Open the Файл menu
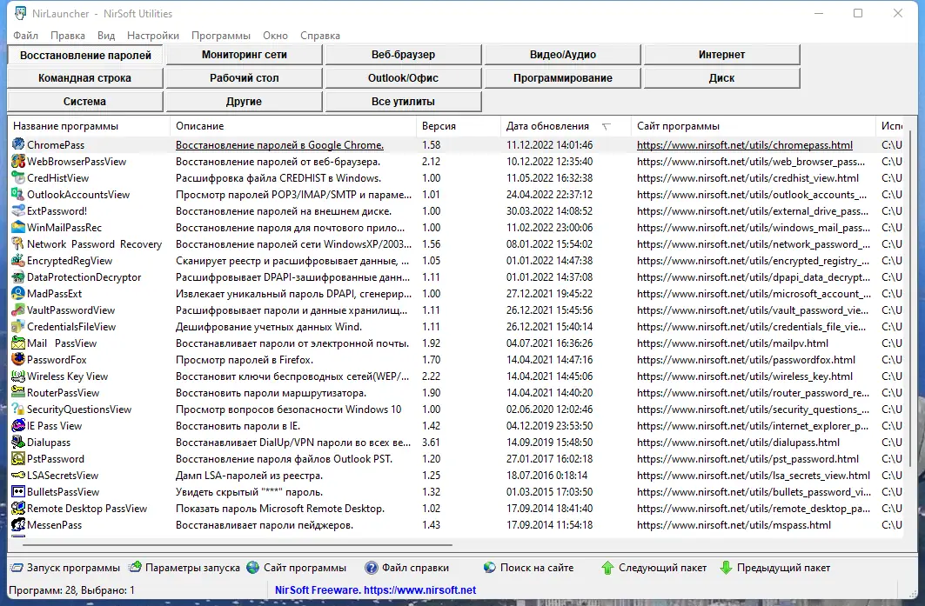Screen dimensions: 925x606 pyautogui.click(x=25, y=36)
